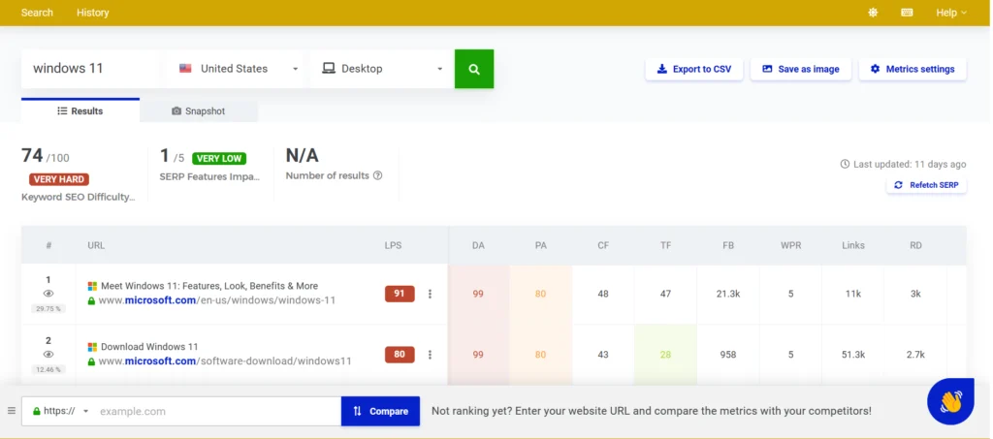This screenshot has height=439, width=993.
Task: Open the https:// protocol dropdown
Action: (x=60, y=411)
